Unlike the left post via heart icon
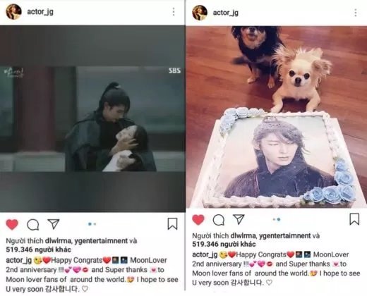Image resolution: width=367 pixels, height=296 pixels. [x=12, y=224]
